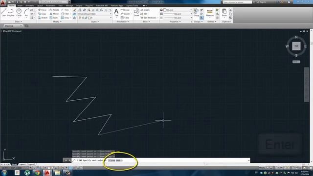Click the Close option in command line
The height and width of the screenshot is (176, 313).
(112, 160)
